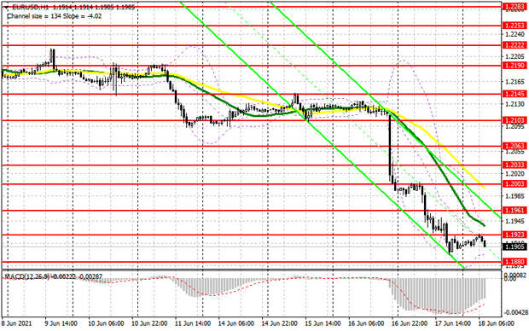
Task: Click the '9 Jun 14:00' time label
Action: [61, 323]
